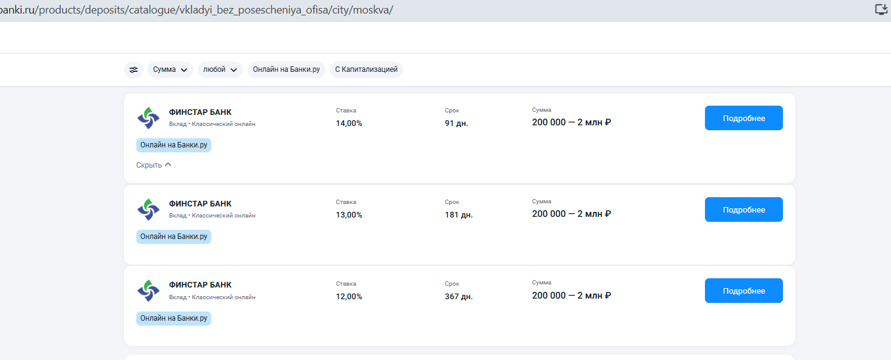Click the Finstar Bank logo in the 13,00% offer

[148, 209]
